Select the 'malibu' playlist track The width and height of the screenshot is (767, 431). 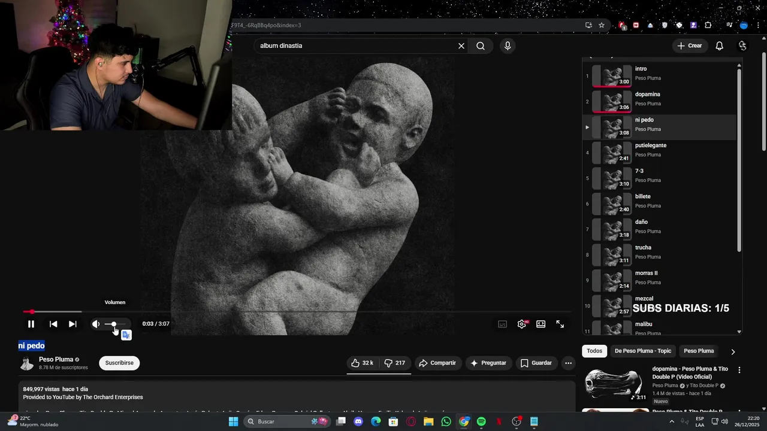tap(659, 327)
